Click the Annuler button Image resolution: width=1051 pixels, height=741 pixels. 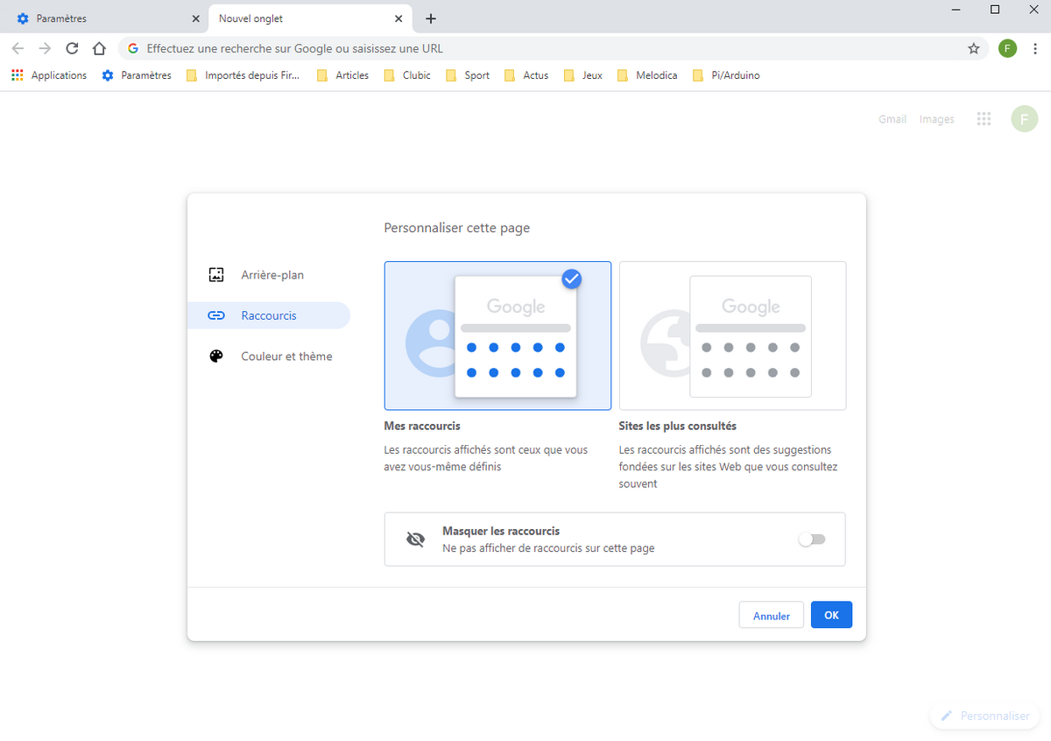(x=772, y=616)
